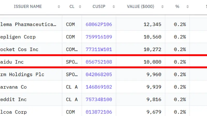Open CUSIP link 77311W101
The width and height of the screenshot is (207, 116).
coord(99,49)
